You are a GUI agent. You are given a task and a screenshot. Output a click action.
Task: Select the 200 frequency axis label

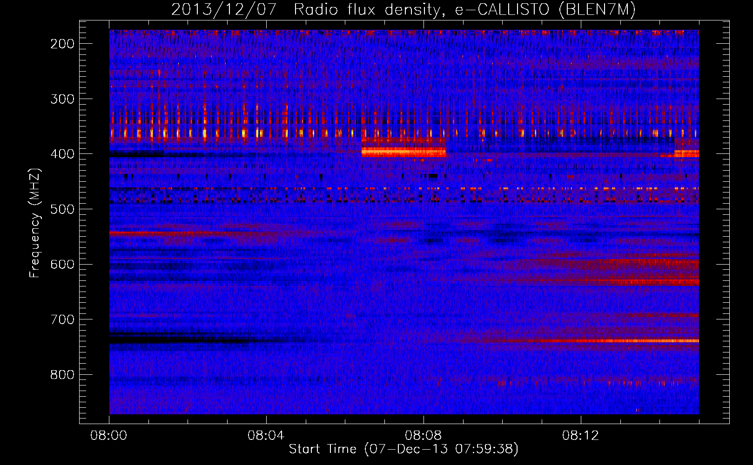(62, 44)
